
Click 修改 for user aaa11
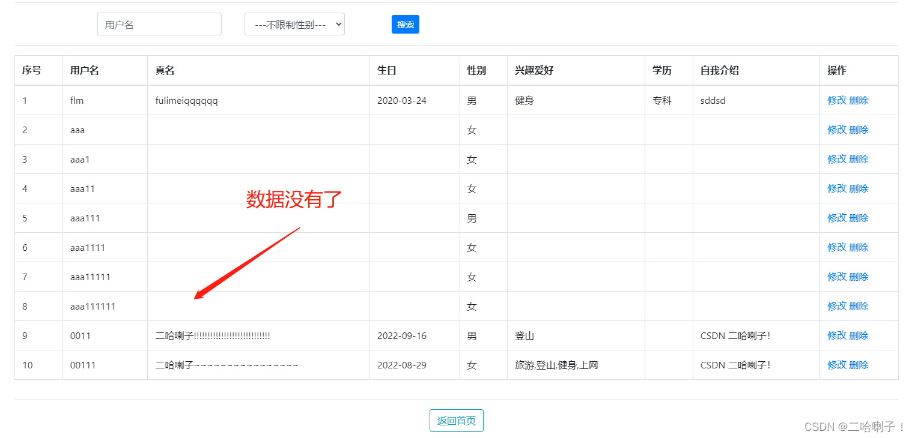pos(838,188)
